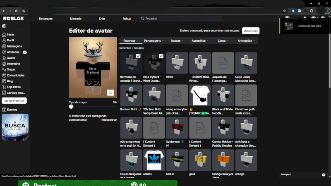Expand Recentes dropdown tab

(131, 41)
